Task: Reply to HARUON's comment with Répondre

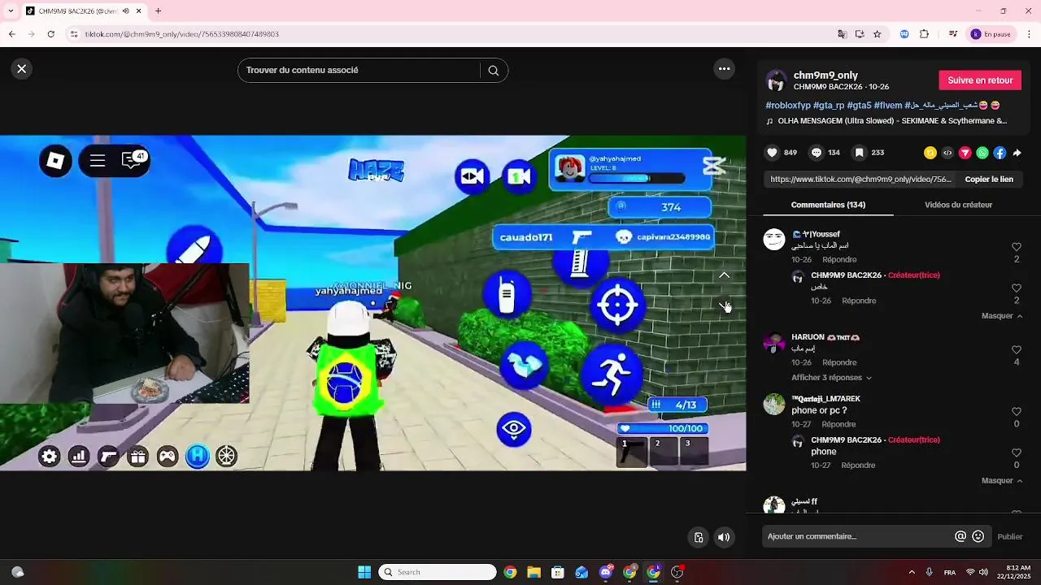Action: (x=839, y=362)
